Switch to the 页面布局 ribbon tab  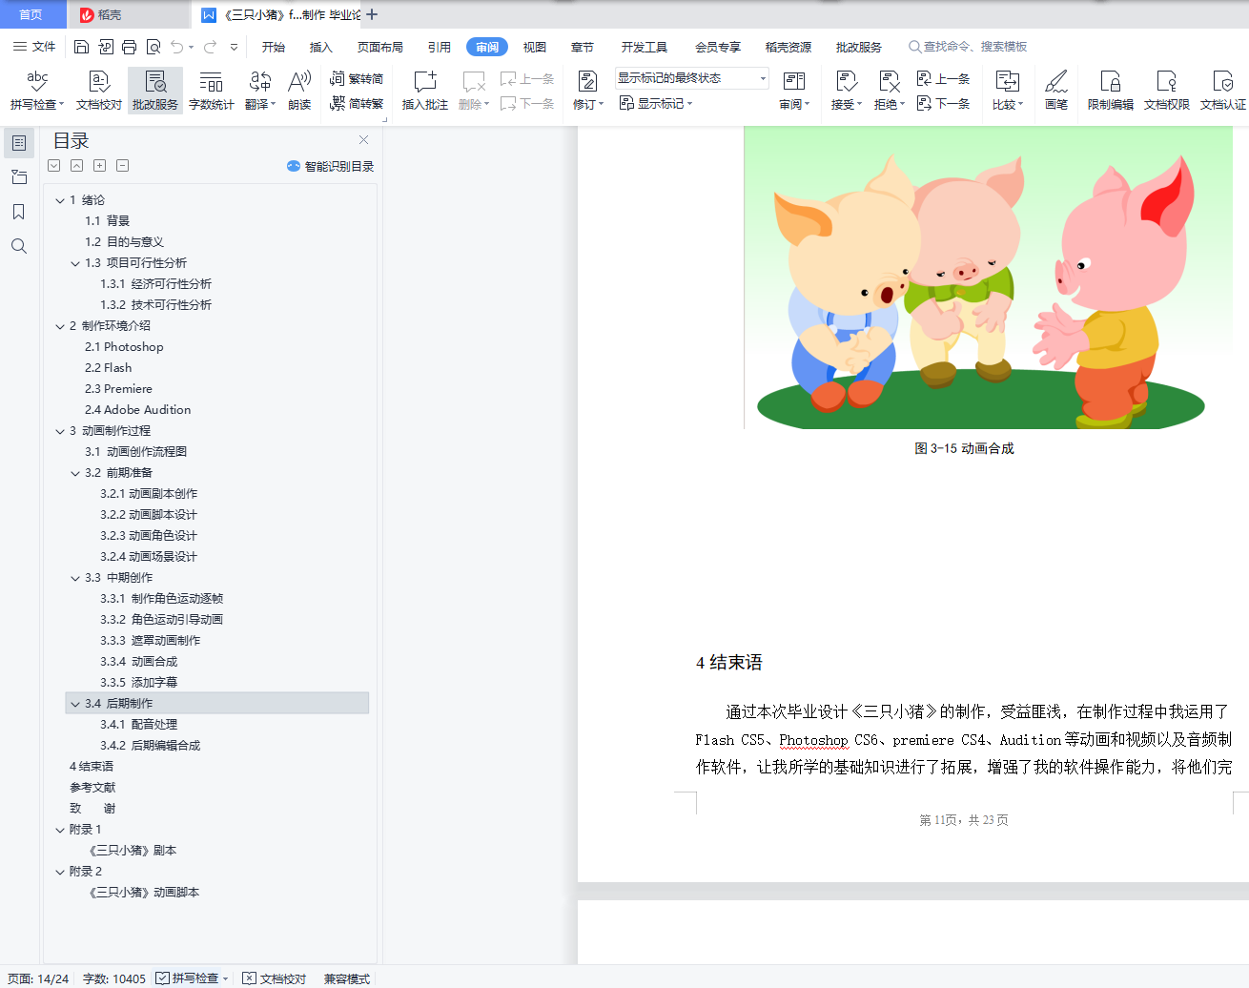[x=380, y=47]
